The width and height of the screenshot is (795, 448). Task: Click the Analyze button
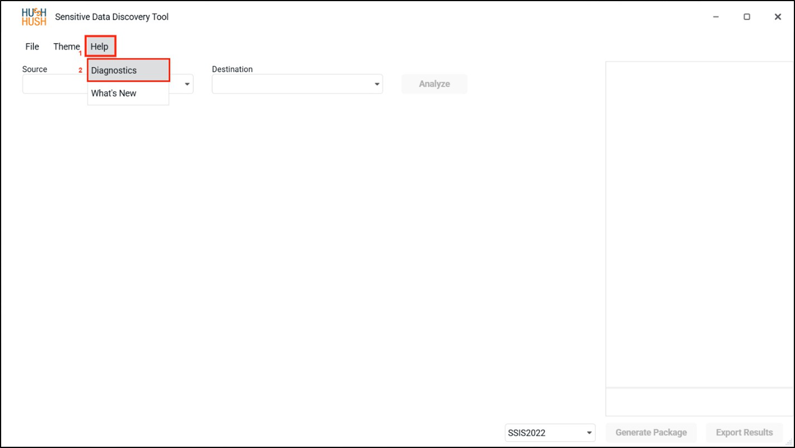[x=434, y=84]
